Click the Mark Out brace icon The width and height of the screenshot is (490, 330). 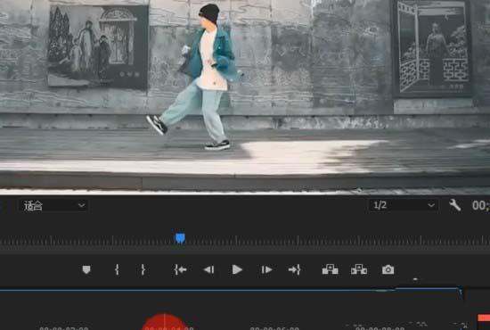point(143,269)
